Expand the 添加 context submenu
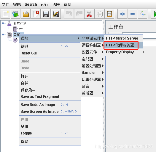Screen dimensions: 156x152 (50, 38)
